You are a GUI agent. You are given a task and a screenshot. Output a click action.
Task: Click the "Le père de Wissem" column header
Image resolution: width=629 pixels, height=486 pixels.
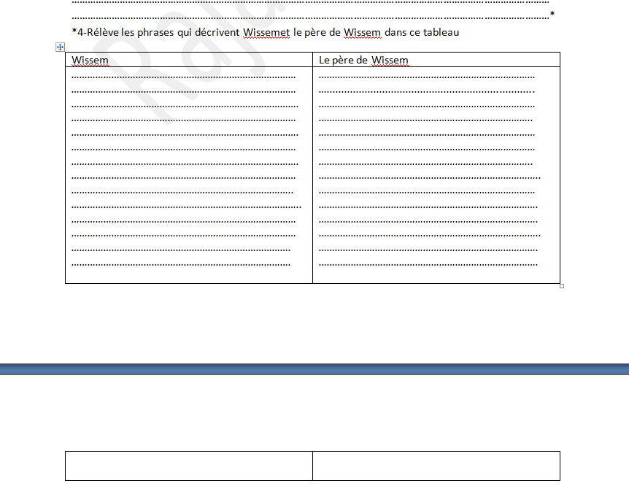click(363, 61)
